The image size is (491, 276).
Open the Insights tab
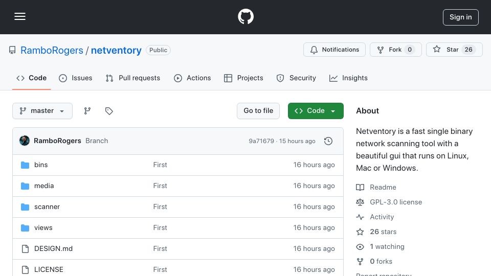point(348,78)
